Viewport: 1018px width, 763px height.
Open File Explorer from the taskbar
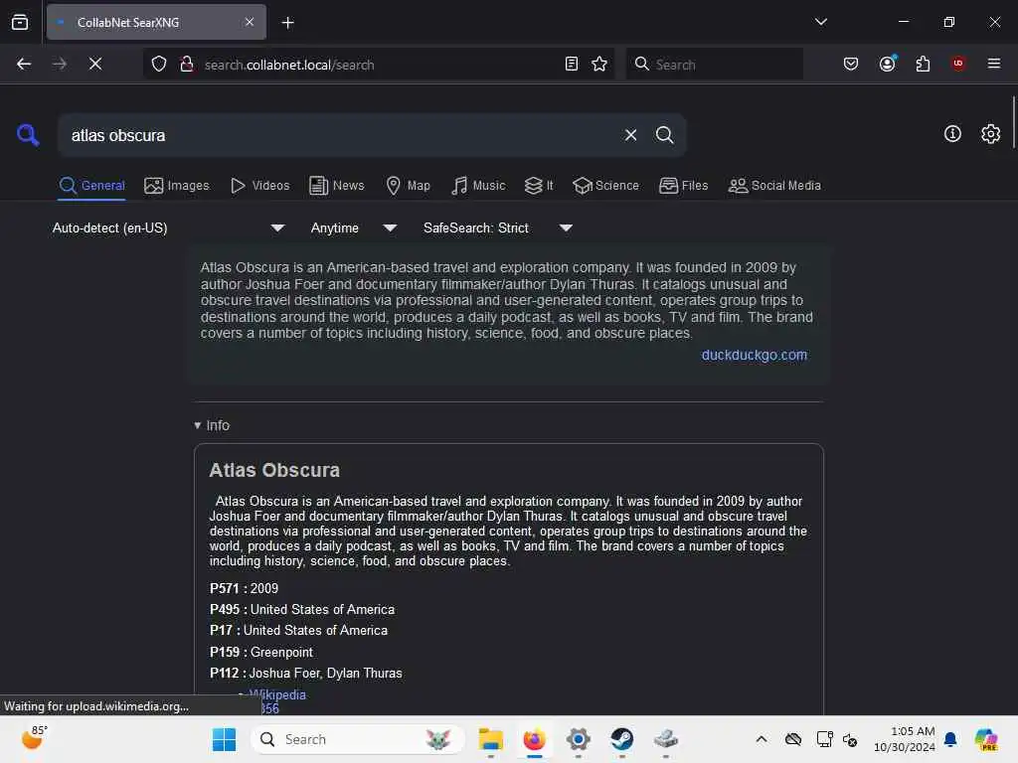(x=490, y=739)
